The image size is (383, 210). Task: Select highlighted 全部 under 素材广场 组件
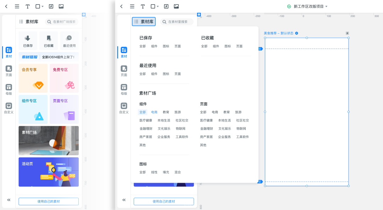[x=143, y=112]
